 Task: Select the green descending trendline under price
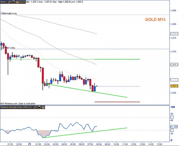[86, 91]
